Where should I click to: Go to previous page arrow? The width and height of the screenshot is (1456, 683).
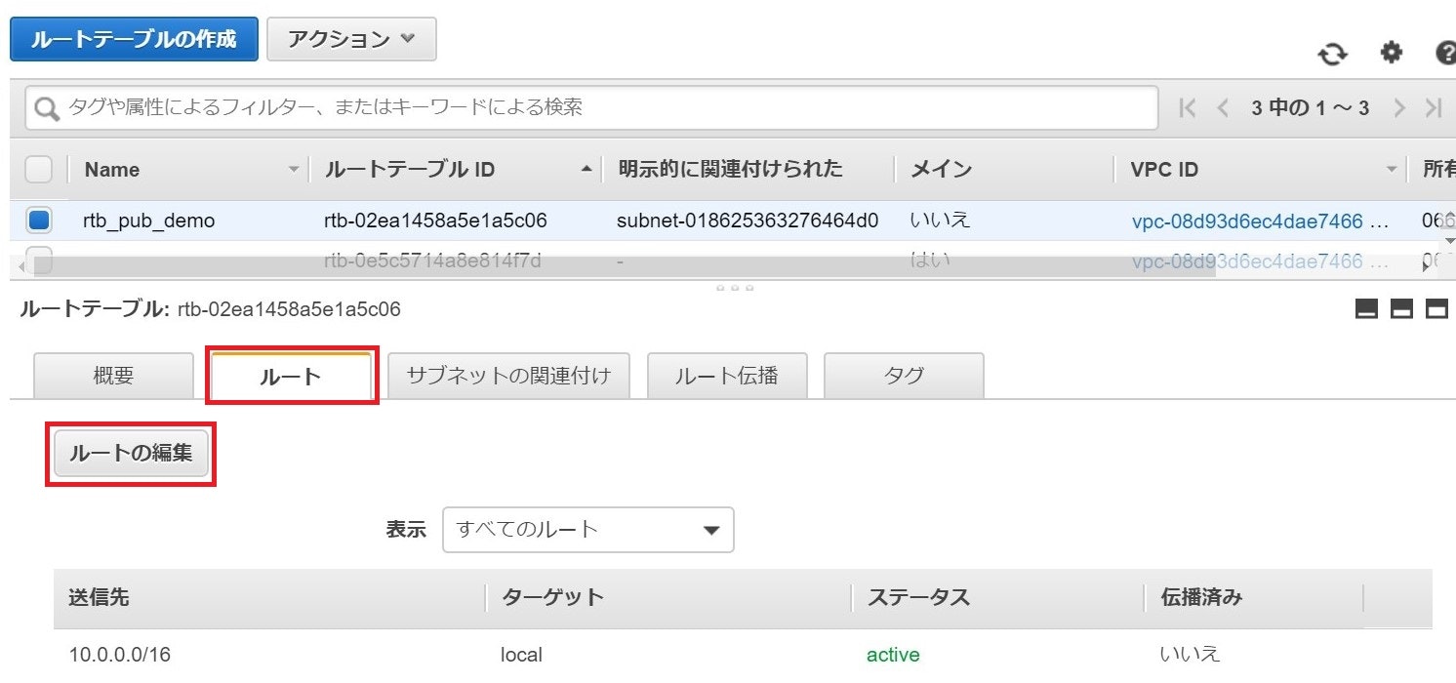coord(1223,108)
